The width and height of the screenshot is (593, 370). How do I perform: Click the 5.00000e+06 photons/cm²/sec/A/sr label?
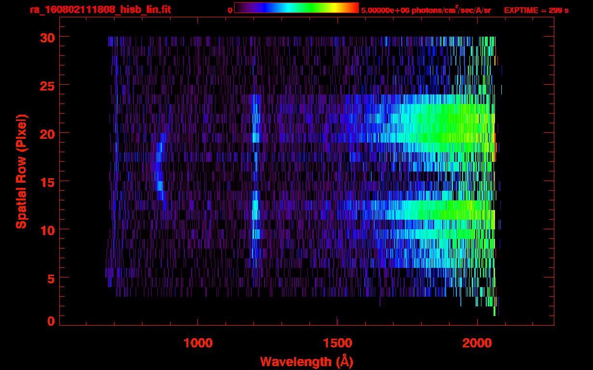[x=426, y=10]
